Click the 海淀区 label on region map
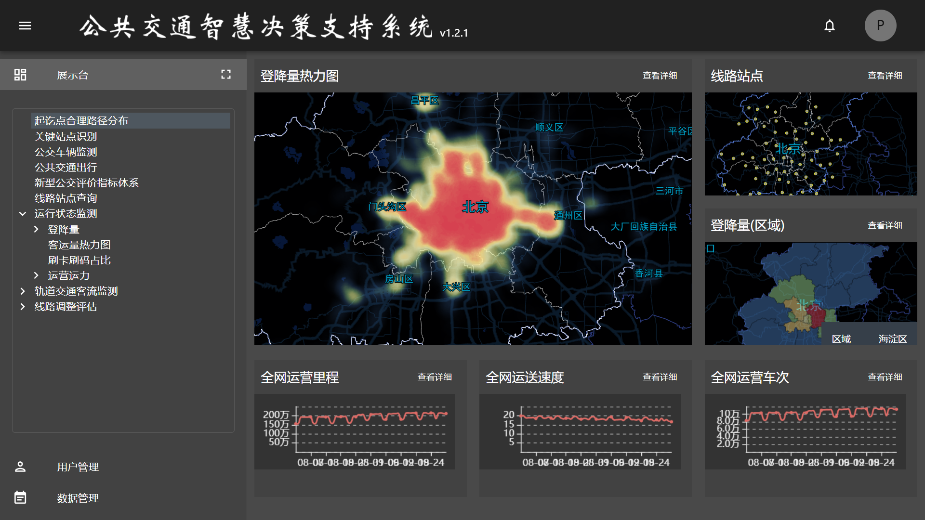This screenshot has width=925, height=520. pos(892,339)
